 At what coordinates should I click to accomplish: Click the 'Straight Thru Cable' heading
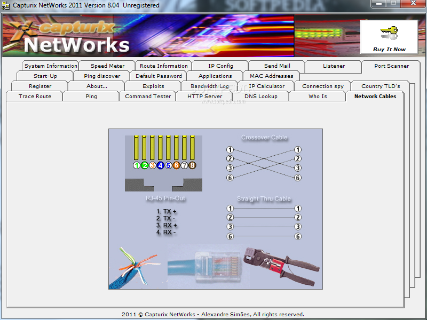(x=264, y=198)
